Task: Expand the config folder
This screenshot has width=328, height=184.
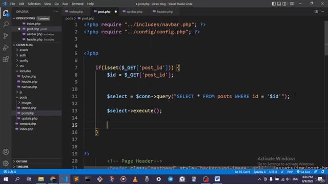Action: click(x=24, y=60)
